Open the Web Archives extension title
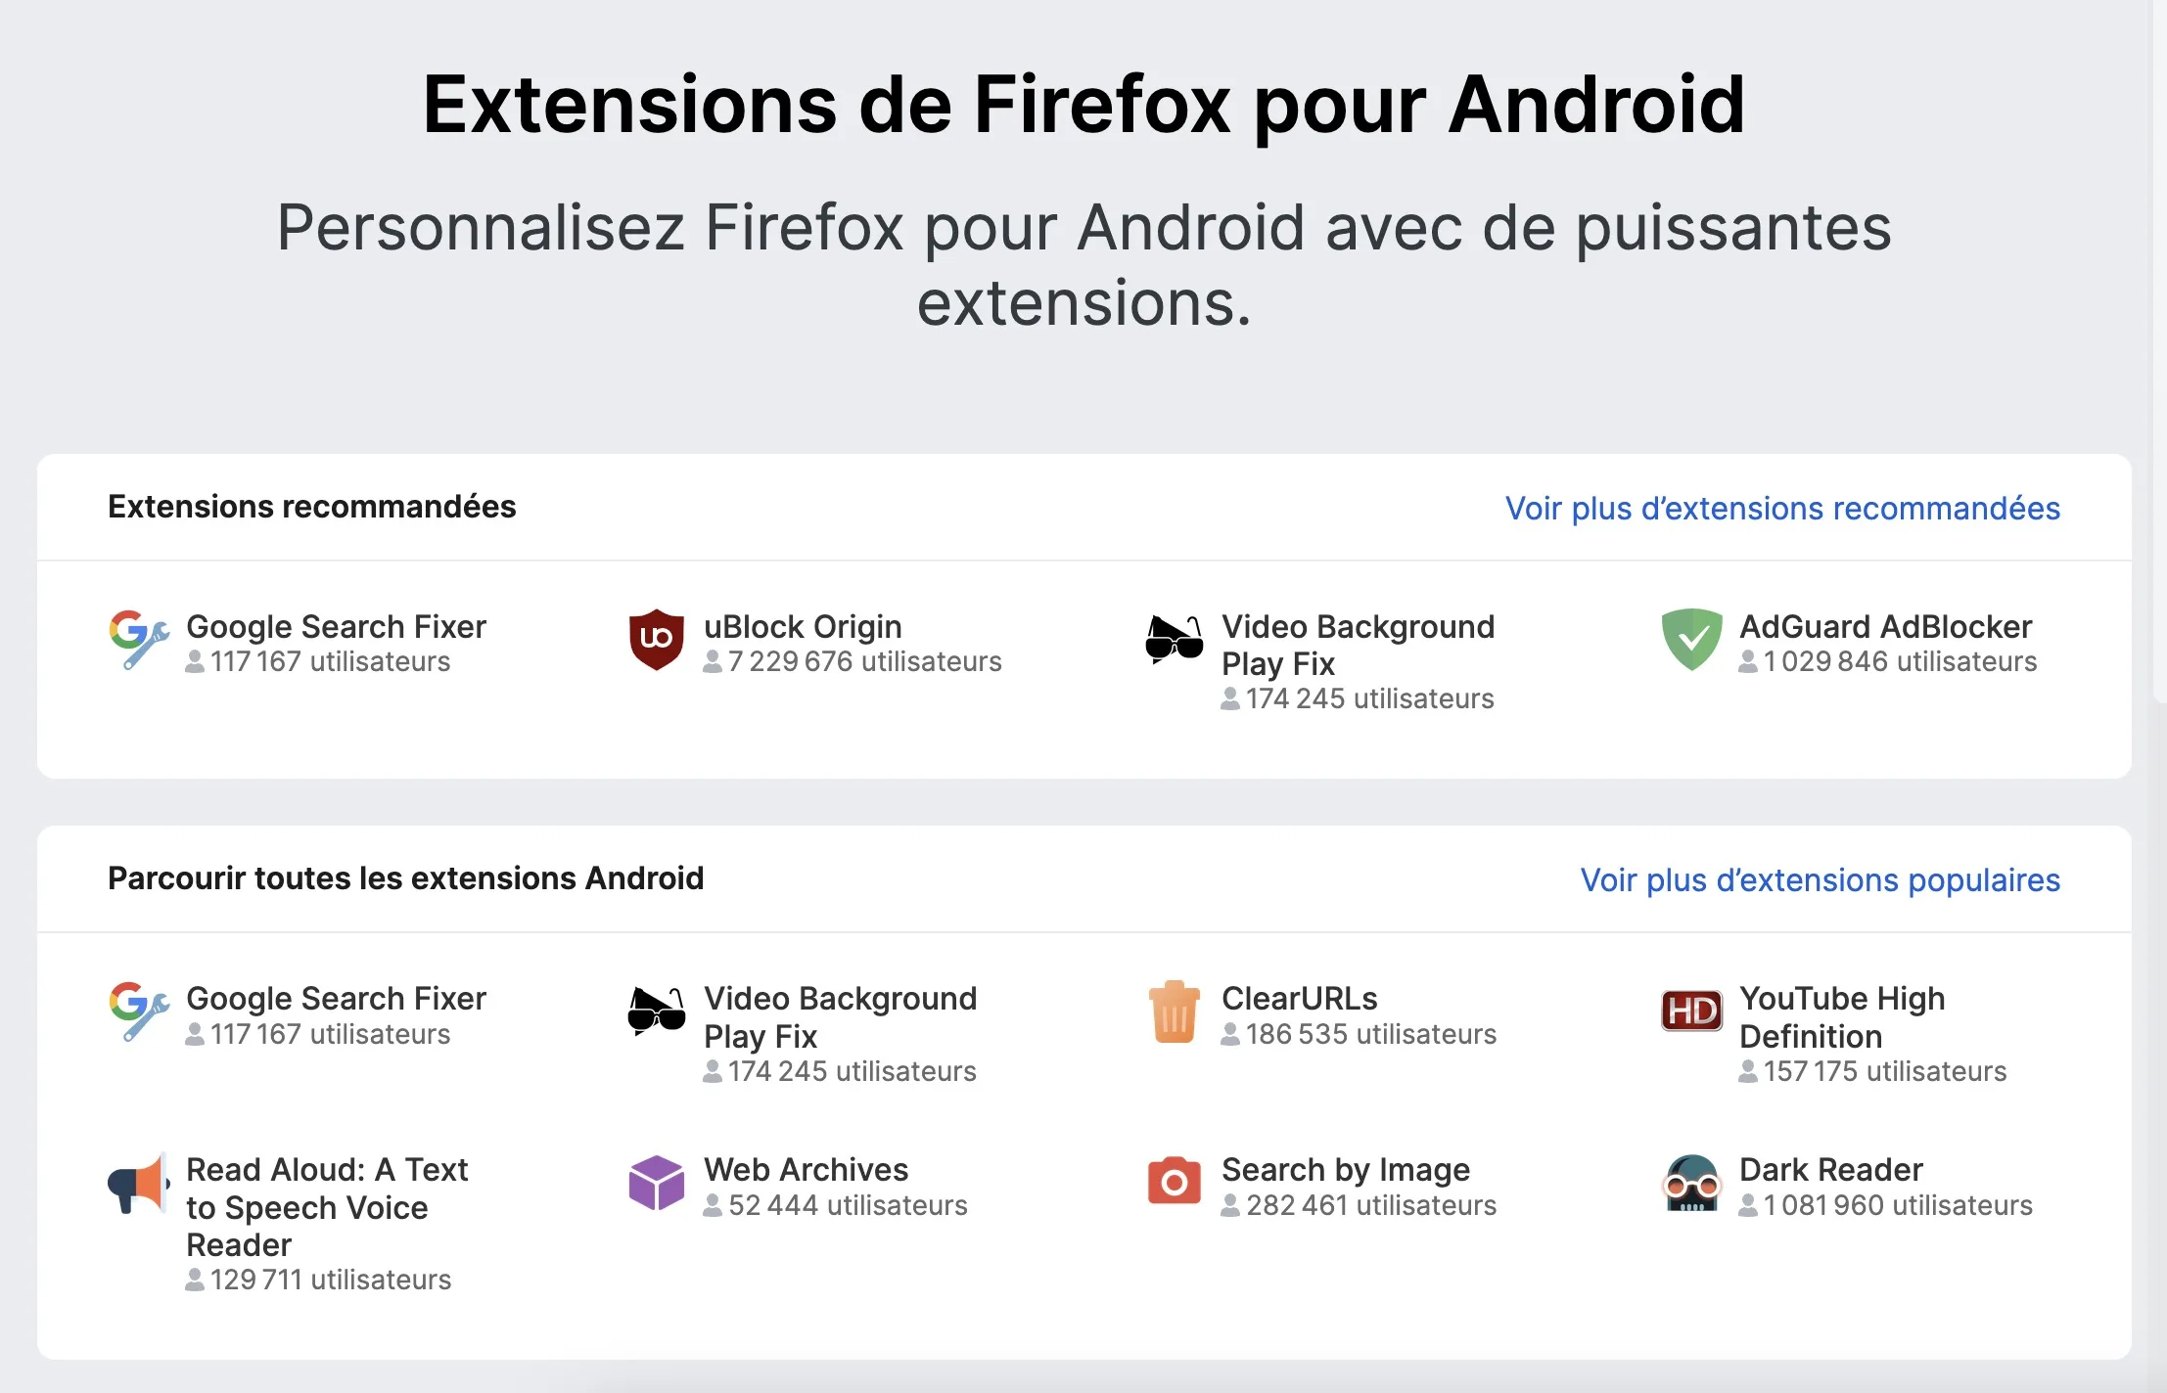 [x=806, y=1170]
